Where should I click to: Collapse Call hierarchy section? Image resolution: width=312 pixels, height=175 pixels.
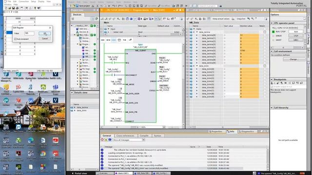pyautogui.click(x=272, y=107)
